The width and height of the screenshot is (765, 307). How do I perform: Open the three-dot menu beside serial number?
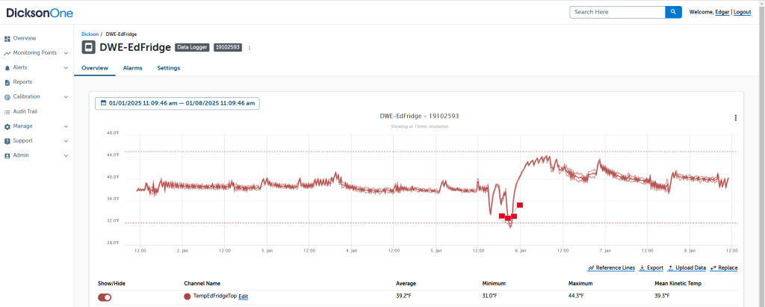(250, 48)
